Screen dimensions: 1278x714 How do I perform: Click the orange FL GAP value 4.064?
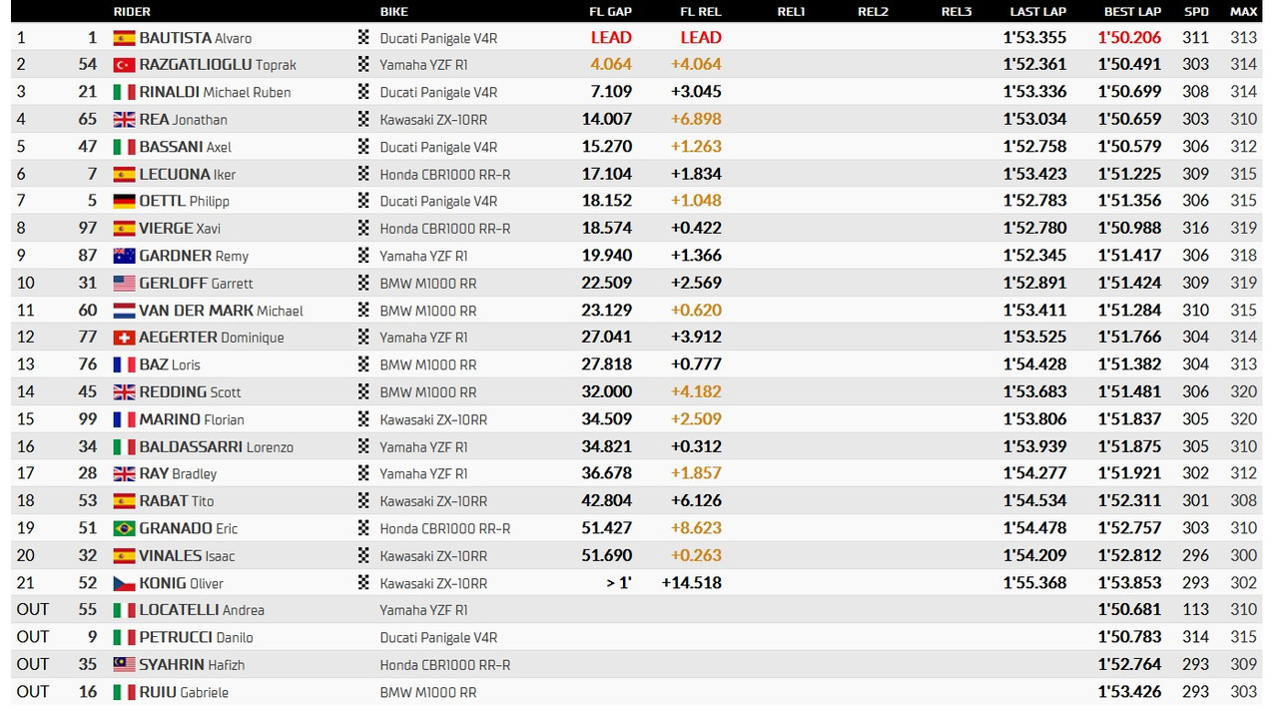pos(611,65)
